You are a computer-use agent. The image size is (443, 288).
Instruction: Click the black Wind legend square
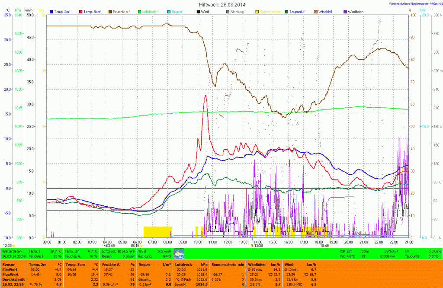(x=199, y=11)
